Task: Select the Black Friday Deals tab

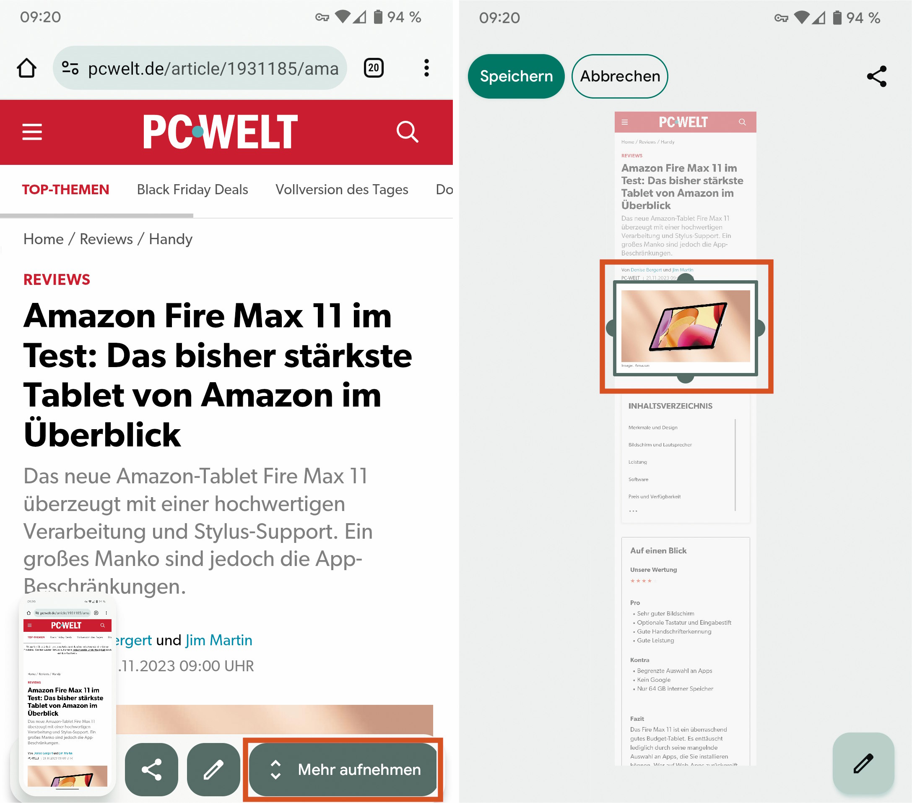Action: (x=192, y=188)
